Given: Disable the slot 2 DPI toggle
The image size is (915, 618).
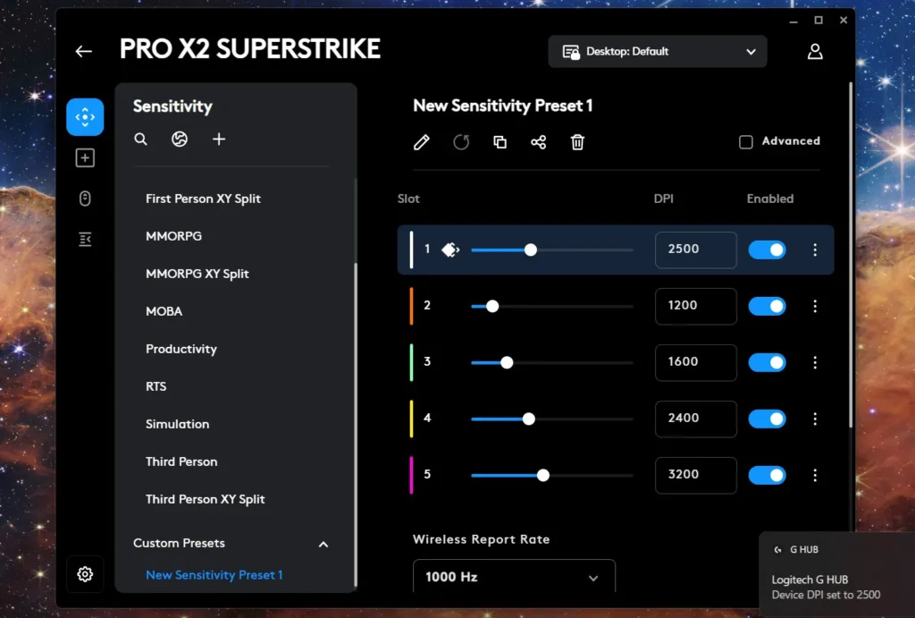Looking at the screenshot, I should [767, 306].
